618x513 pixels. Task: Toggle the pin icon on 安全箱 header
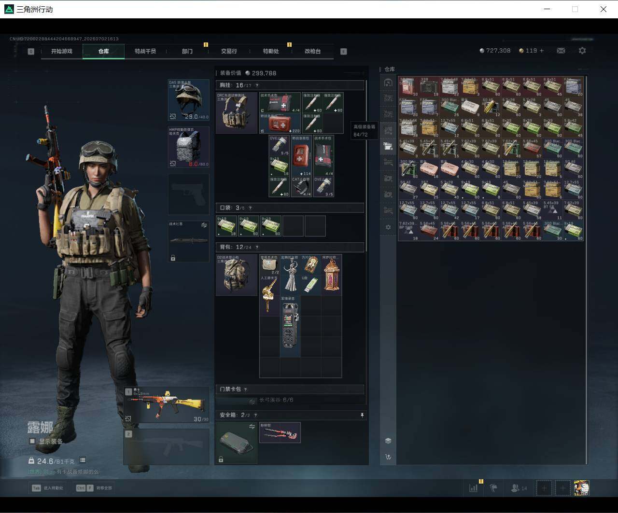coord(362,415)
